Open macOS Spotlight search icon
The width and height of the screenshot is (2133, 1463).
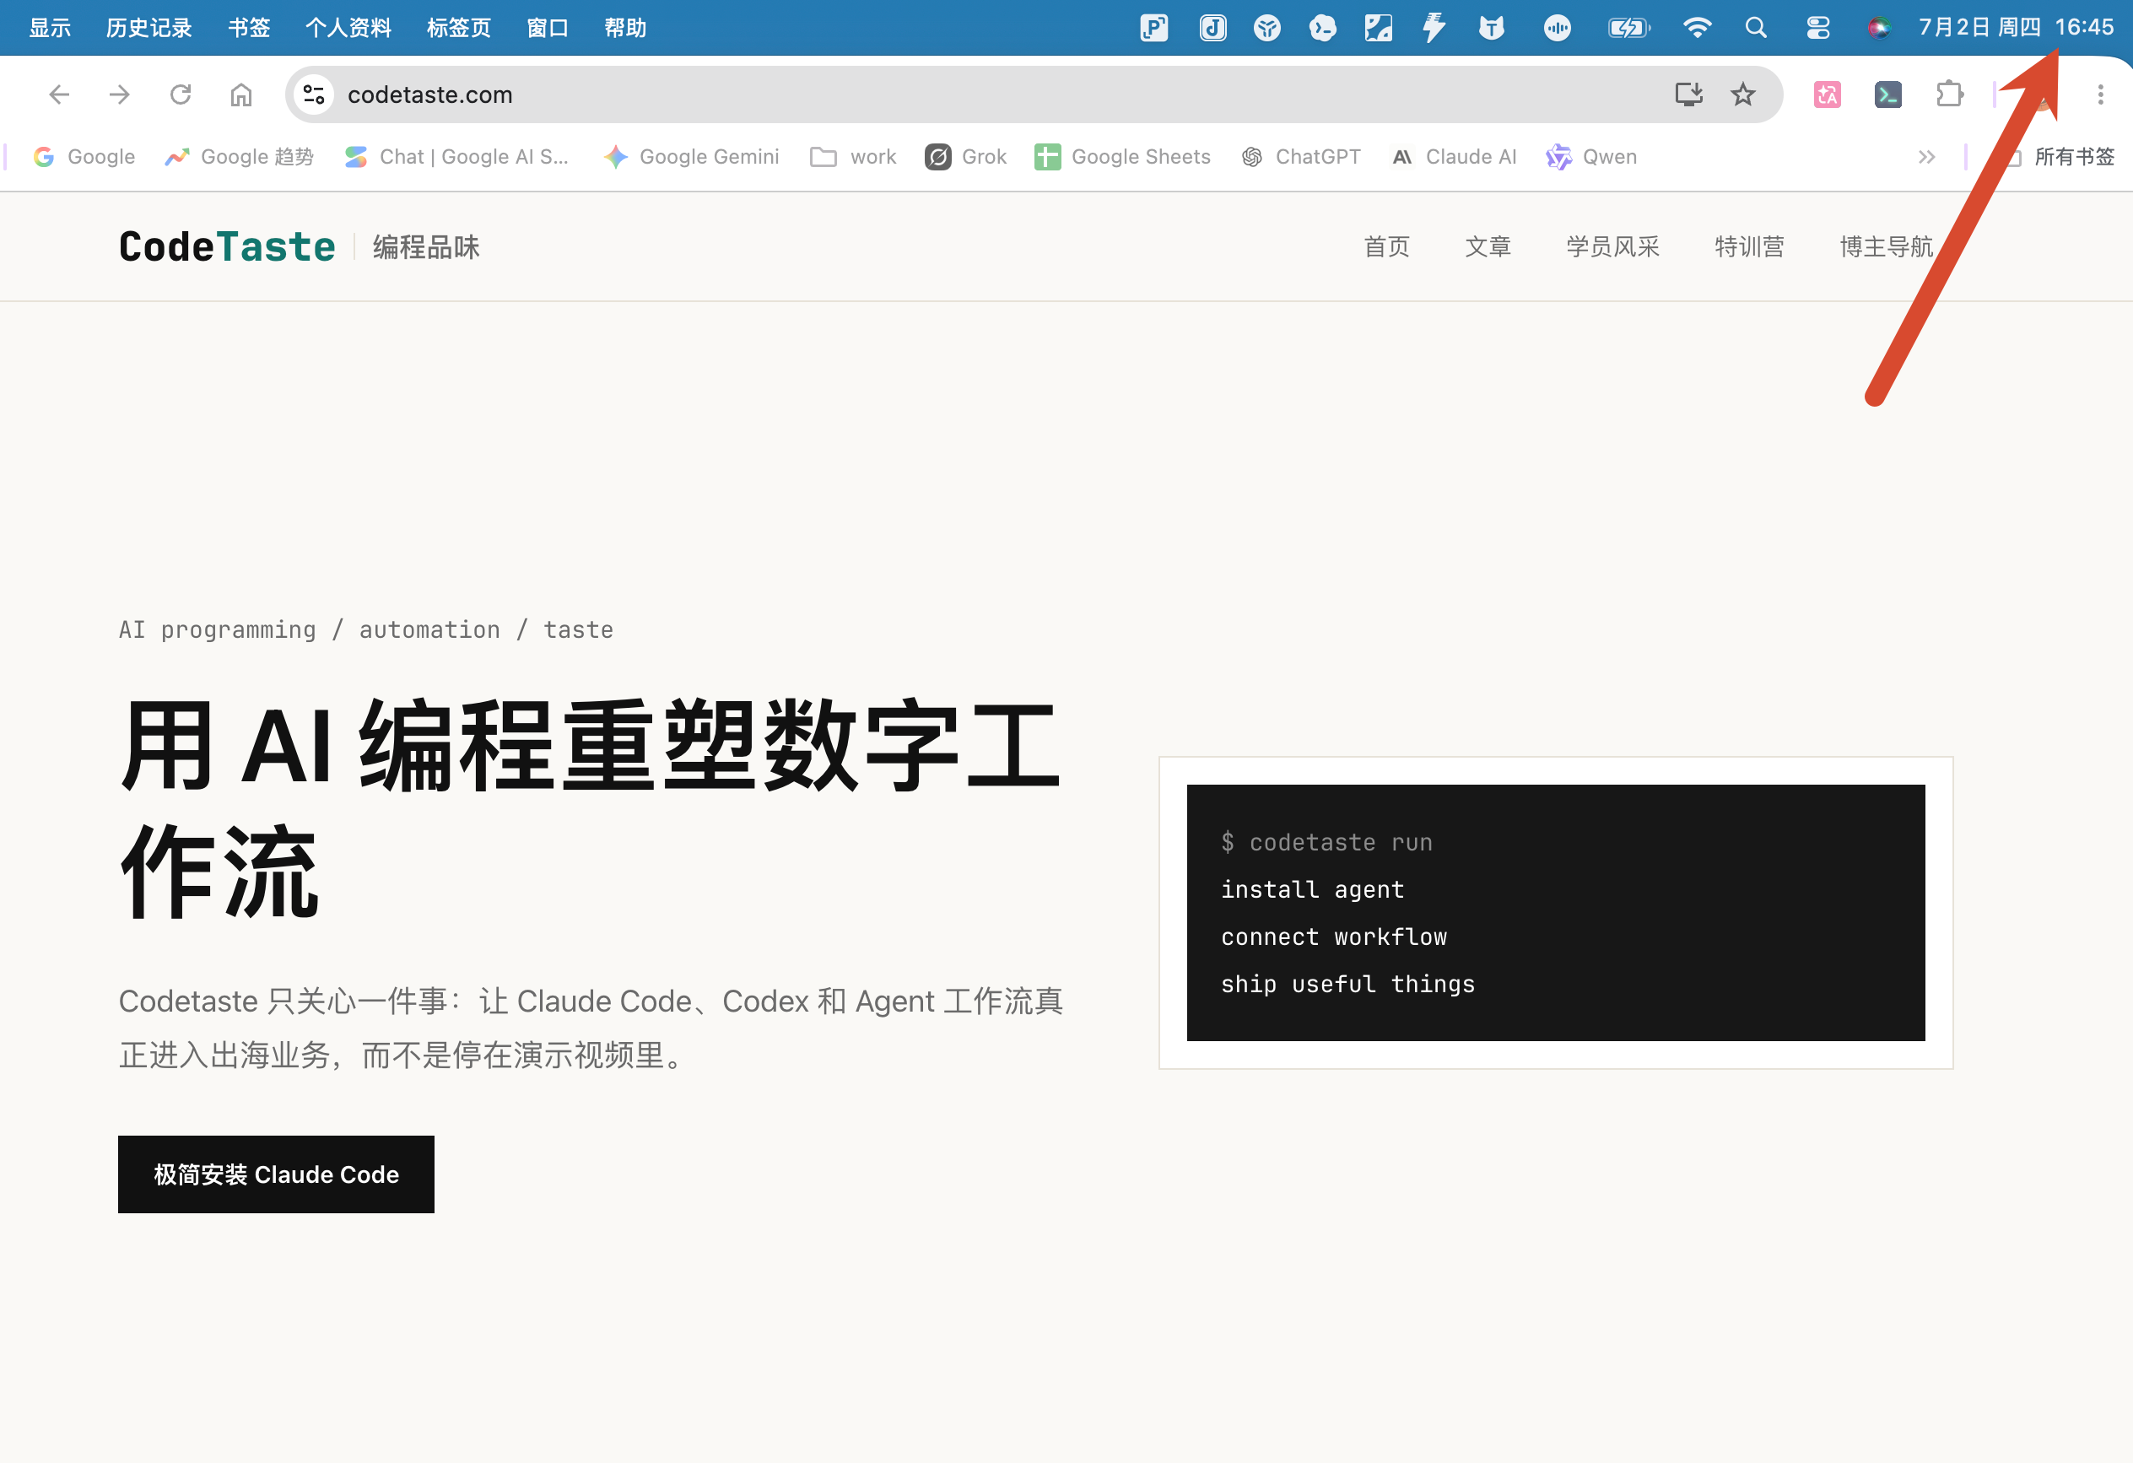coord(1756,28)
